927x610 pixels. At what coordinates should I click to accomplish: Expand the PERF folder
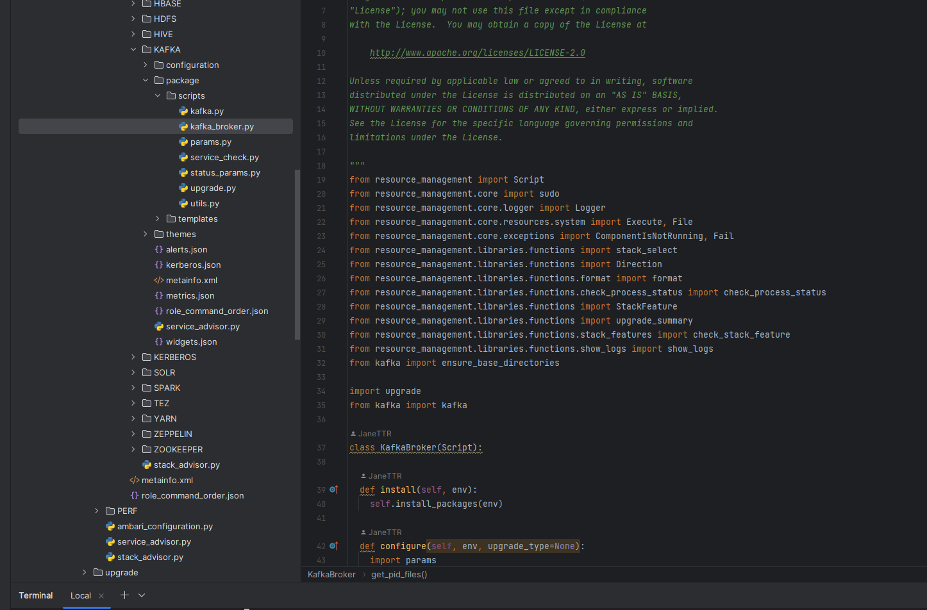(97, 511)
